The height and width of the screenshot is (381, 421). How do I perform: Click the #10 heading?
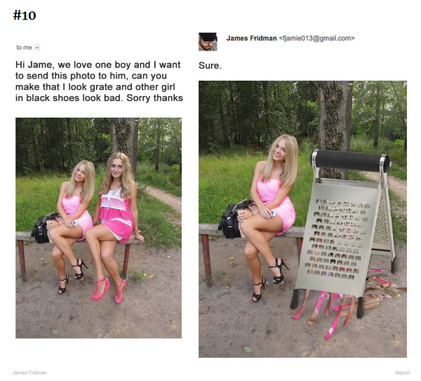(25, 15)
